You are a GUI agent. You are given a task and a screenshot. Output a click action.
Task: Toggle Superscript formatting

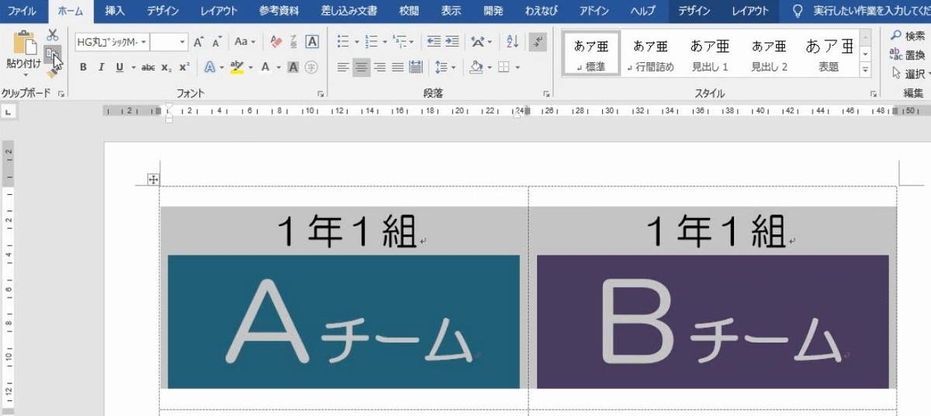click(184, 68)
